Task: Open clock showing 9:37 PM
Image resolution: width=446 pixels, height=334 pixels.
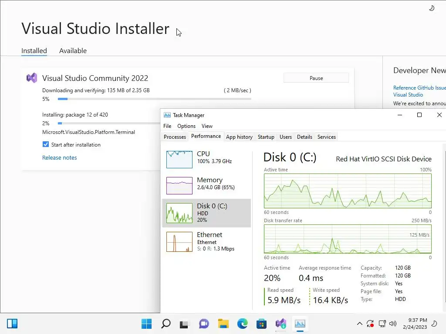Action: click(415, 324)
